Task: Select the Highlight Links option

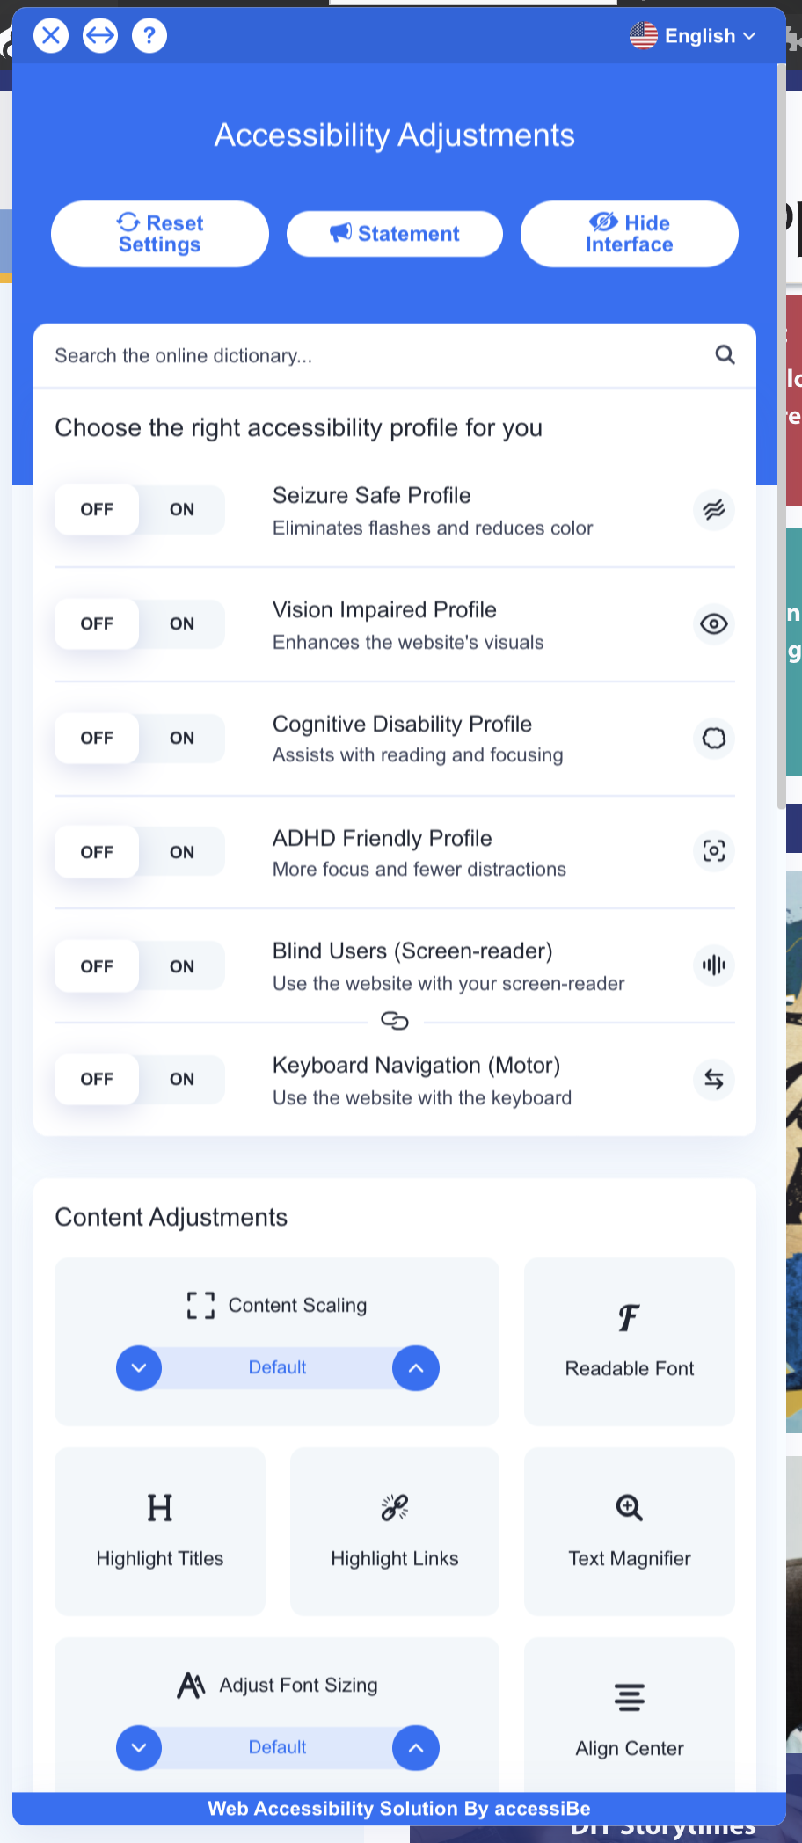Action: coord(395,1532)
